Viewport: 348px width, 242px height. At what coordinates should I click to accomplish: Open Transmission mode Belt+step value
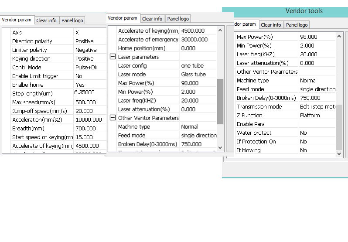(317, 107)
